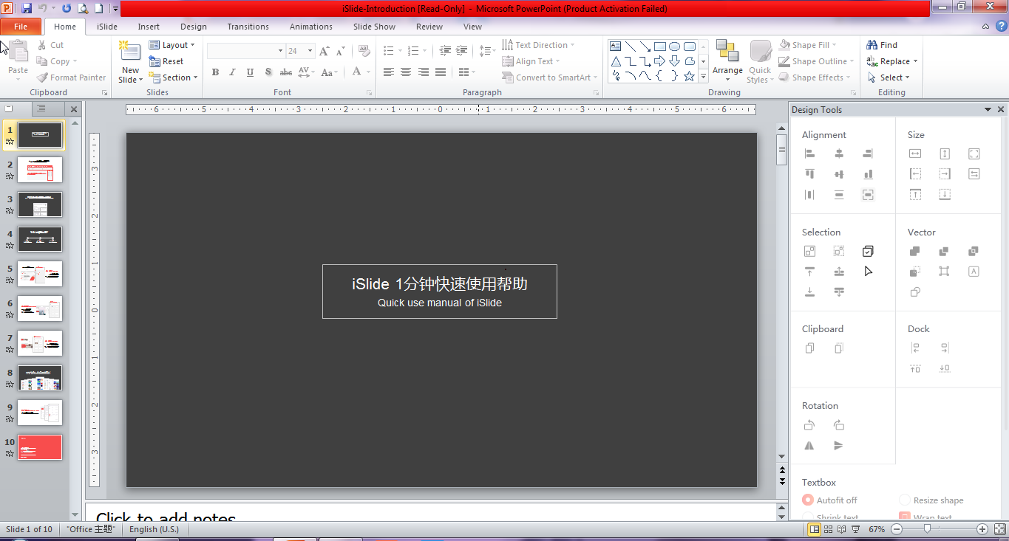This screenshot has height=541, width=1009.
Task: Click Dock left icon in Dock group
Action: click(915, 348)
